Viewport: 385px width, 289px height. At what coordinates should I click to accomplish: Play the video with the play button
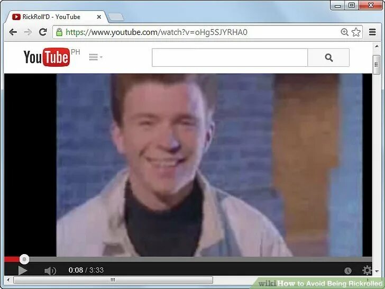point(23,270)
